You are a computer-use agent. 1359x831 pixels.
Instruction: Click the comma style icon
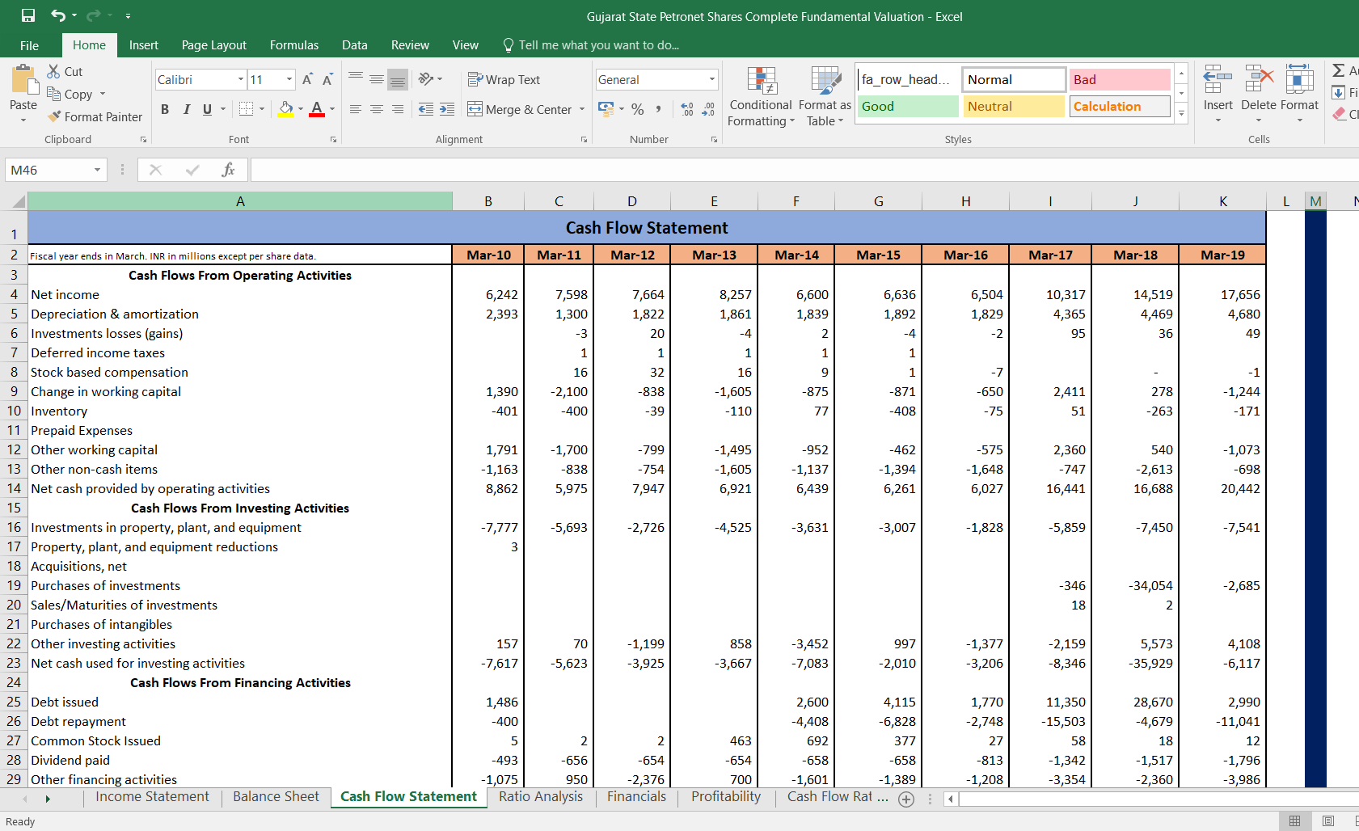click(659, 109)
